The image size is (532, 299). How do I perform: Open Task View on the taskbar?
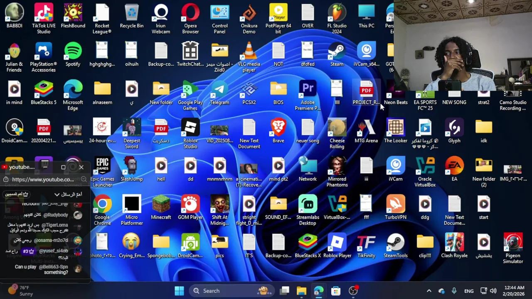pyautogui.click(x=285, y=291)
